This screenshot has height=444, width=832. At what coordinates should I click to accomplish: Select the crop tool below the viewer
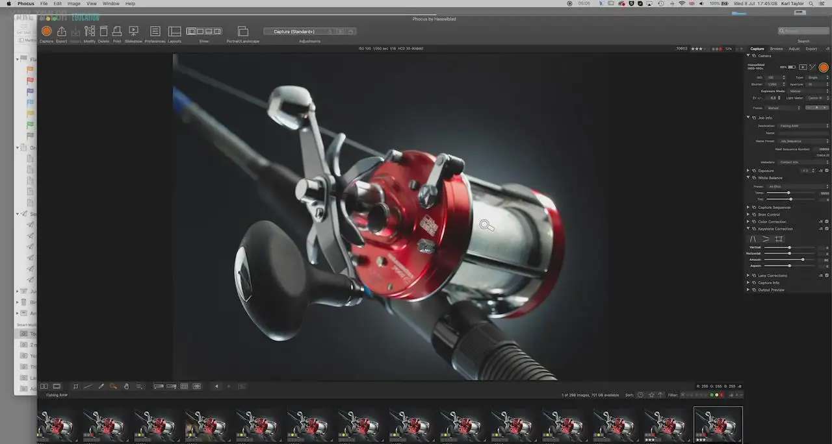(x=75, y=386)
